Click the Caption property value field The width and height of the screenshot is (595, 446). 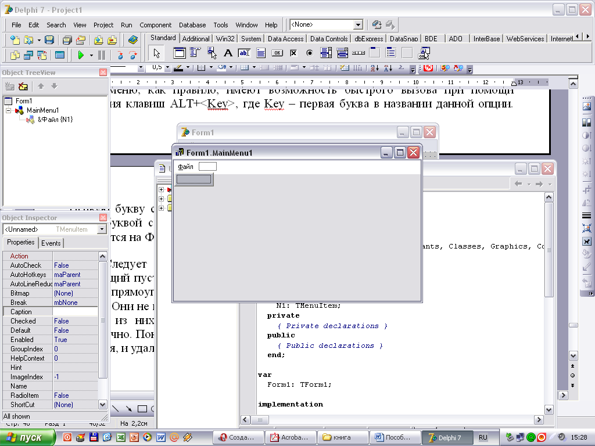75,312
